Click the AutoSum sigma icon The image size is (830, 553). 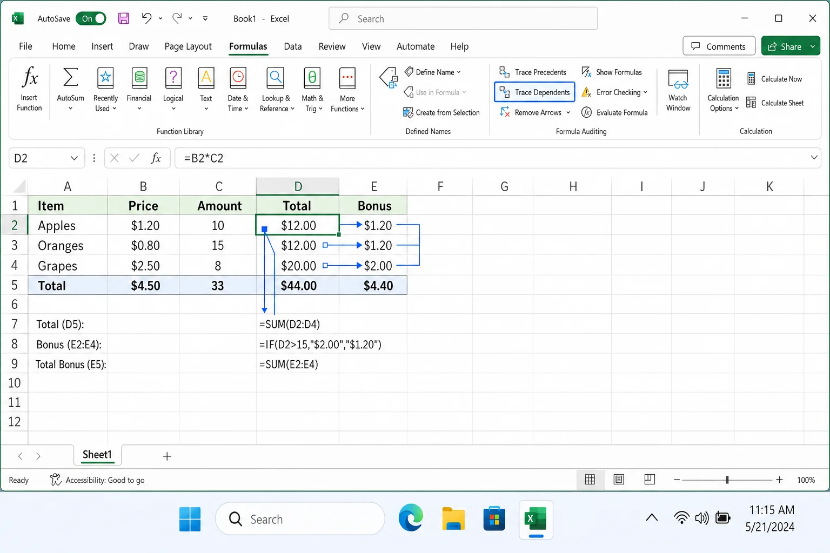coord(70,77)
